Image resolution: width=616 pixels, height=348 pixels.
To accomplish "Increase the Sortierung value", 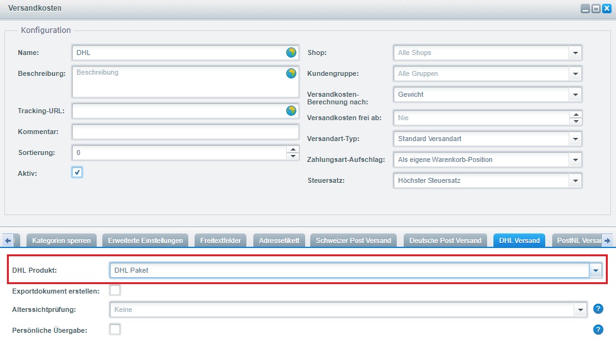I will (x=293, y=149).
